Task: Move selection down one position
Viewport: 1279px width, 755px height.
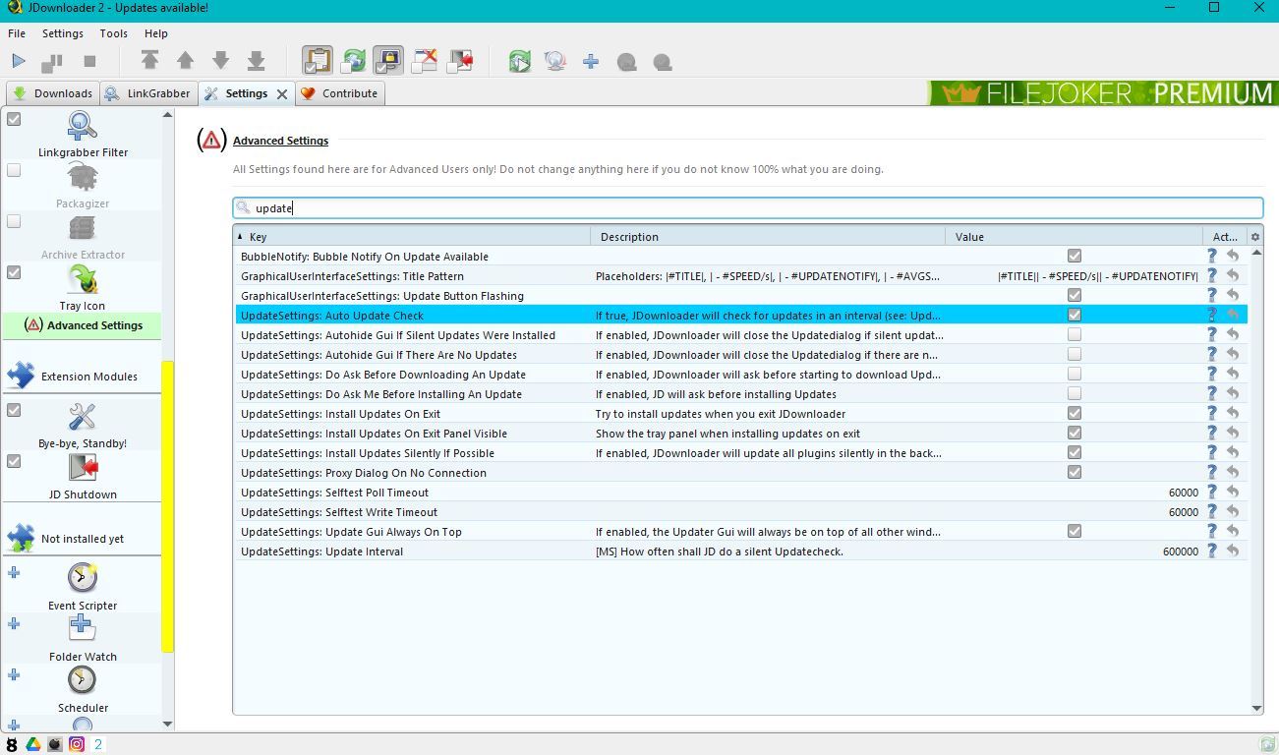Action: click(220, 61)
